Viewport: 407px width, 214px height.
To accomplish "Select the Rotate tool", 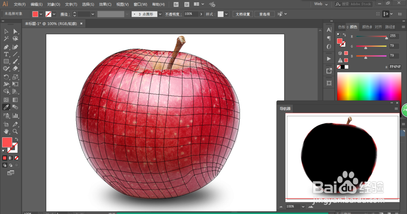I will tap(6, 77).
